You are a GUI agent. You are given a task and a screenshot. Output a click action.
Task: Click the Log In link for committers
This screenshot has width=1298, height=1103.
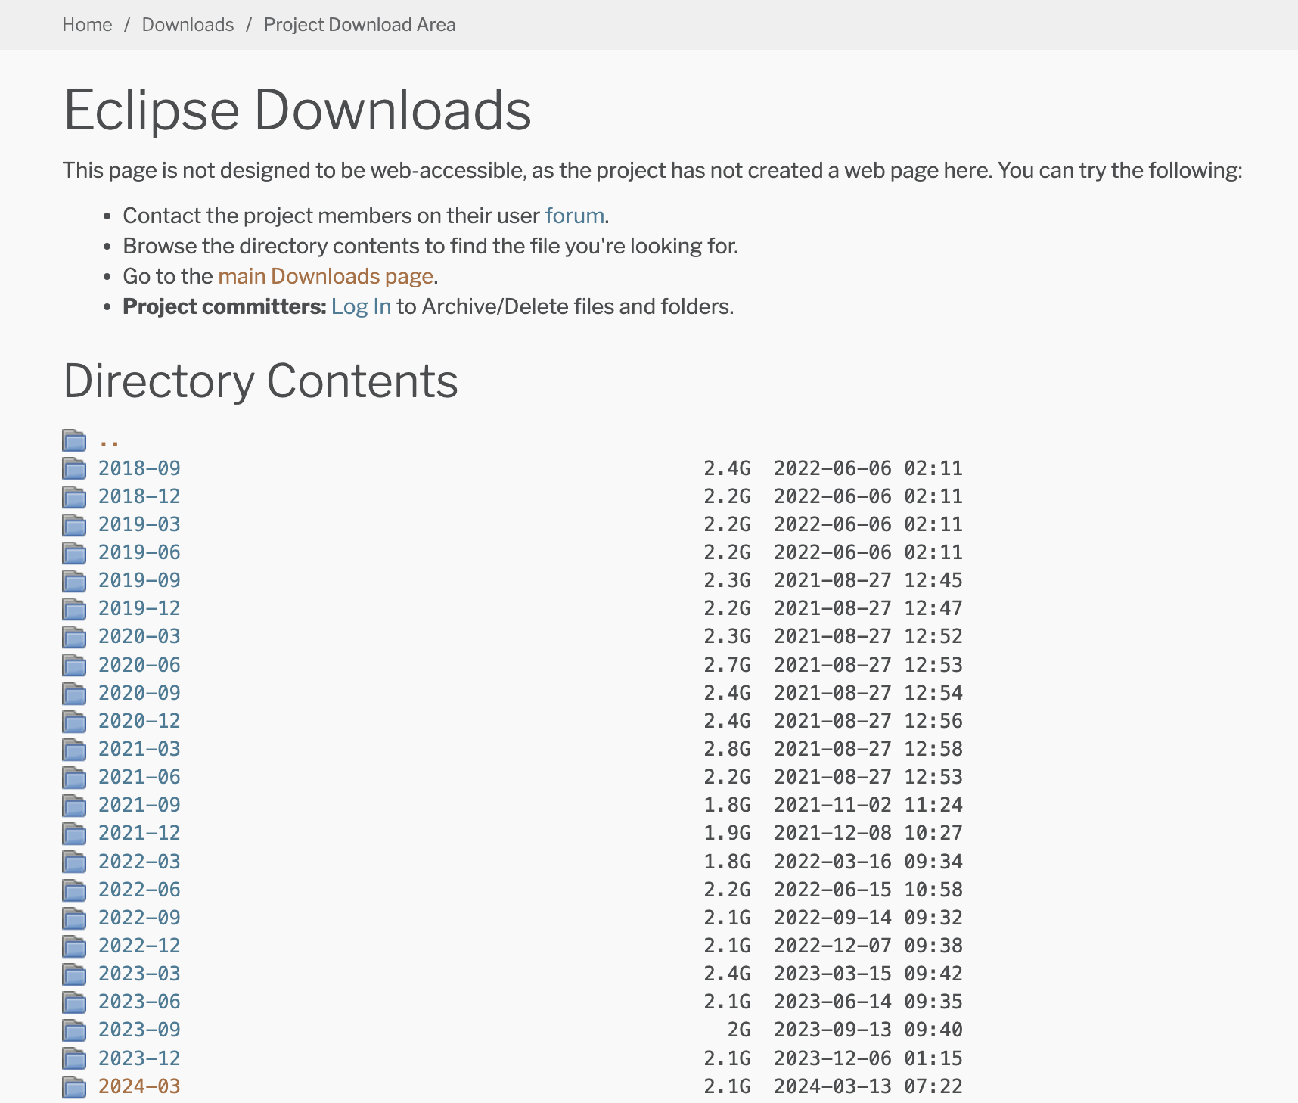[x=361, y=306]
